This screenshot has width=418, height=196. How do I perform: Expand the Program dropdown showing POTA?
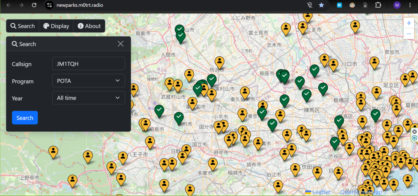click(x=88, y=81)
